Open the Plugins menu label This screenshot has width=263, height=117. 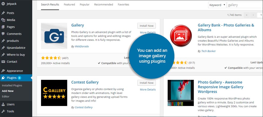point(12,78)
